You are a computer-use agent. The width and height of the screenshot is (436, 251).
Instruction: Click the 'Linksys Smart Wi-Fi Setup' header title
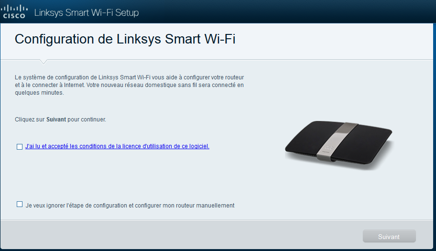[87, 12]
